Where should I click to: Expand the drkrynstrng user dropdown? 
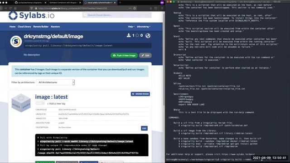tap(144, 27)
